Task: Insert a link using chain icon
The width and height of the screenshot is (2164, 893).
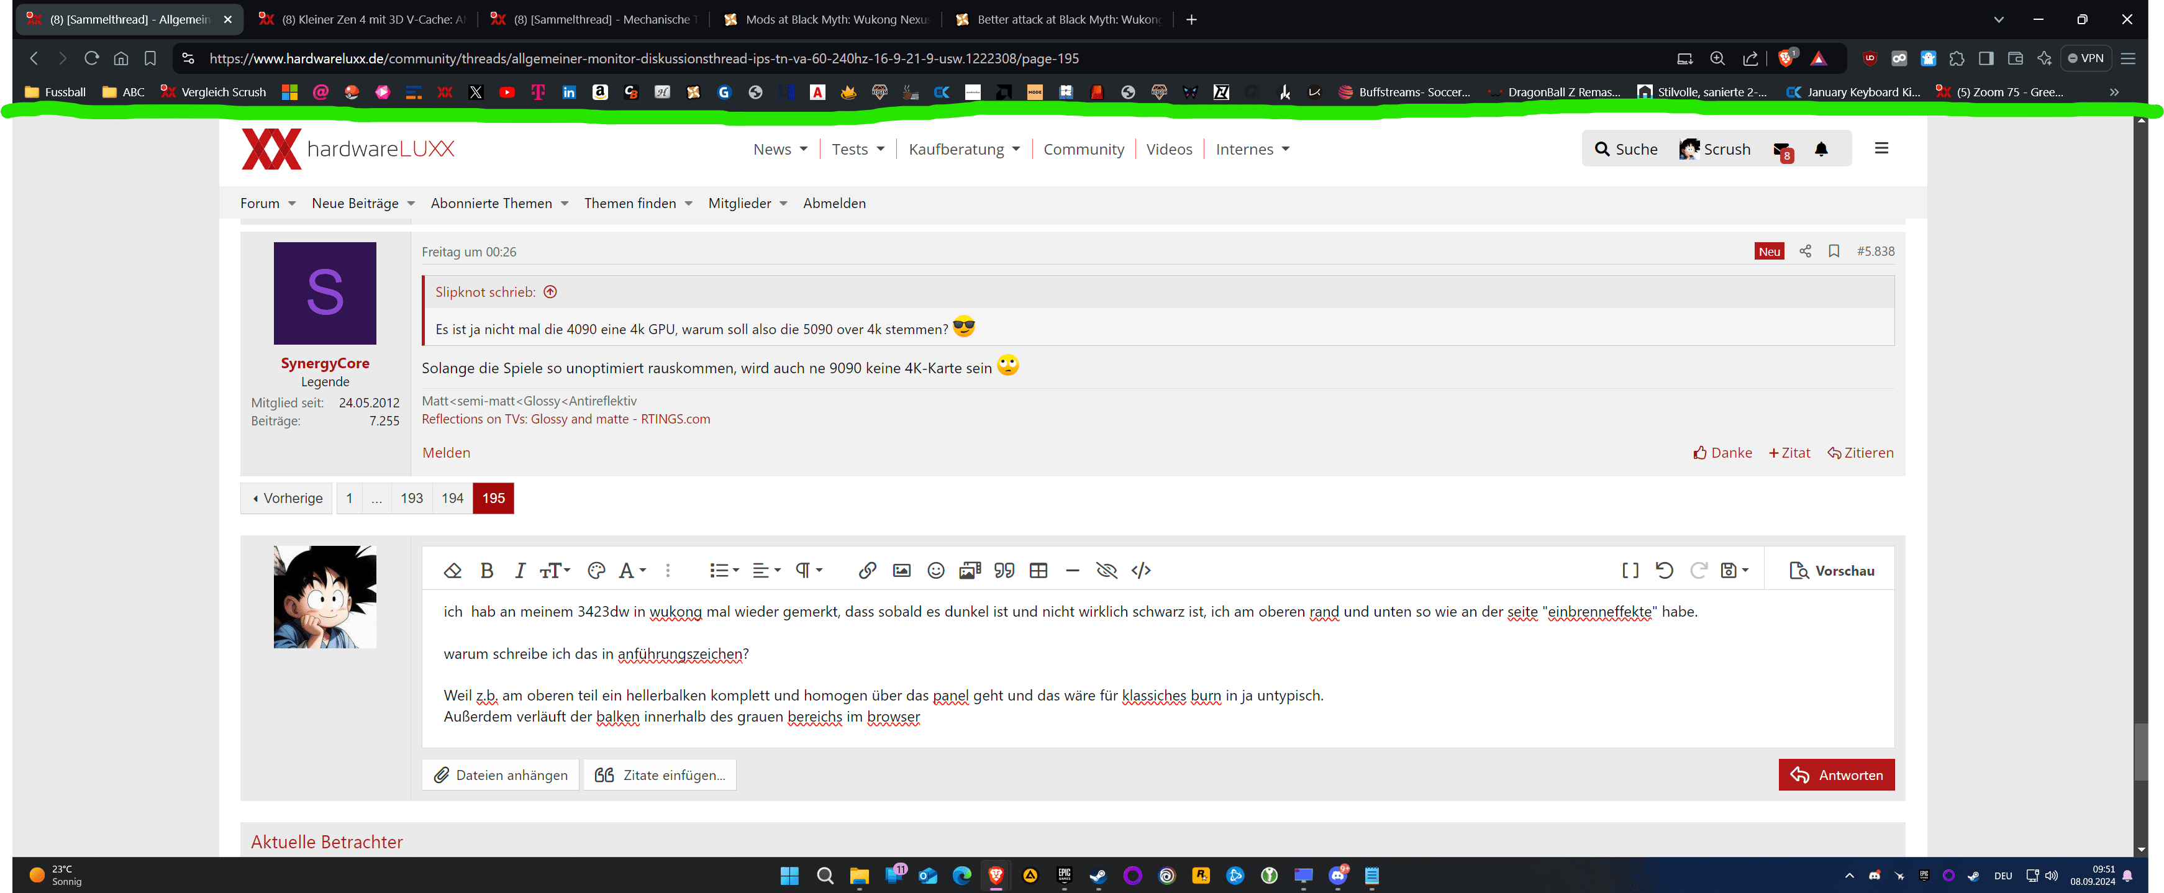Action: pos(867,571)
